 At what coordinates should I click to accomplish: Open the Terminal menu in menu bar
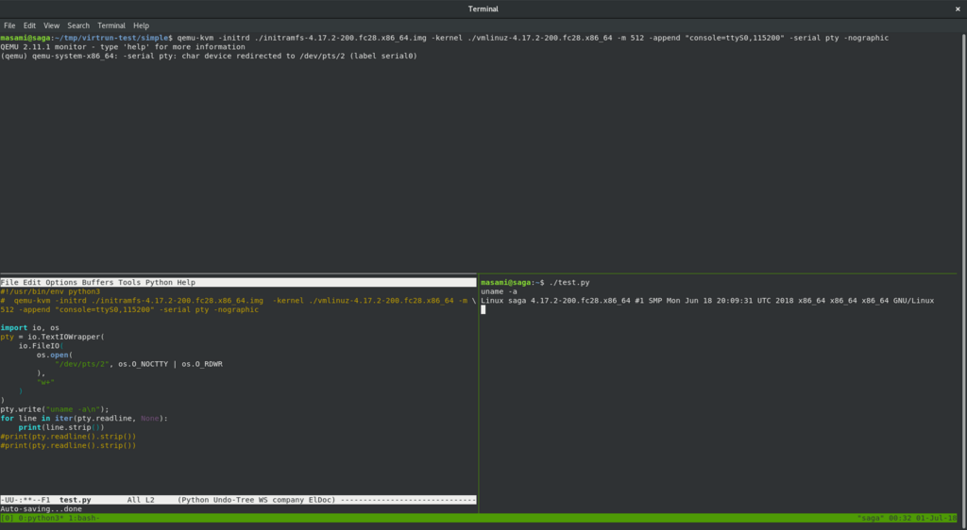point(111,25)
